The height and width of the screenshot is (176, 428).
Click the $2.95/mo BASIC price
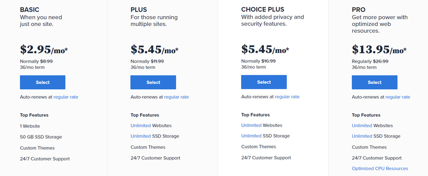44,49
